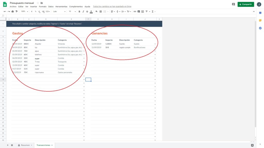The image size is (264, 148).
Task: Toggle italic formatting
Action: tap(83, 12)
